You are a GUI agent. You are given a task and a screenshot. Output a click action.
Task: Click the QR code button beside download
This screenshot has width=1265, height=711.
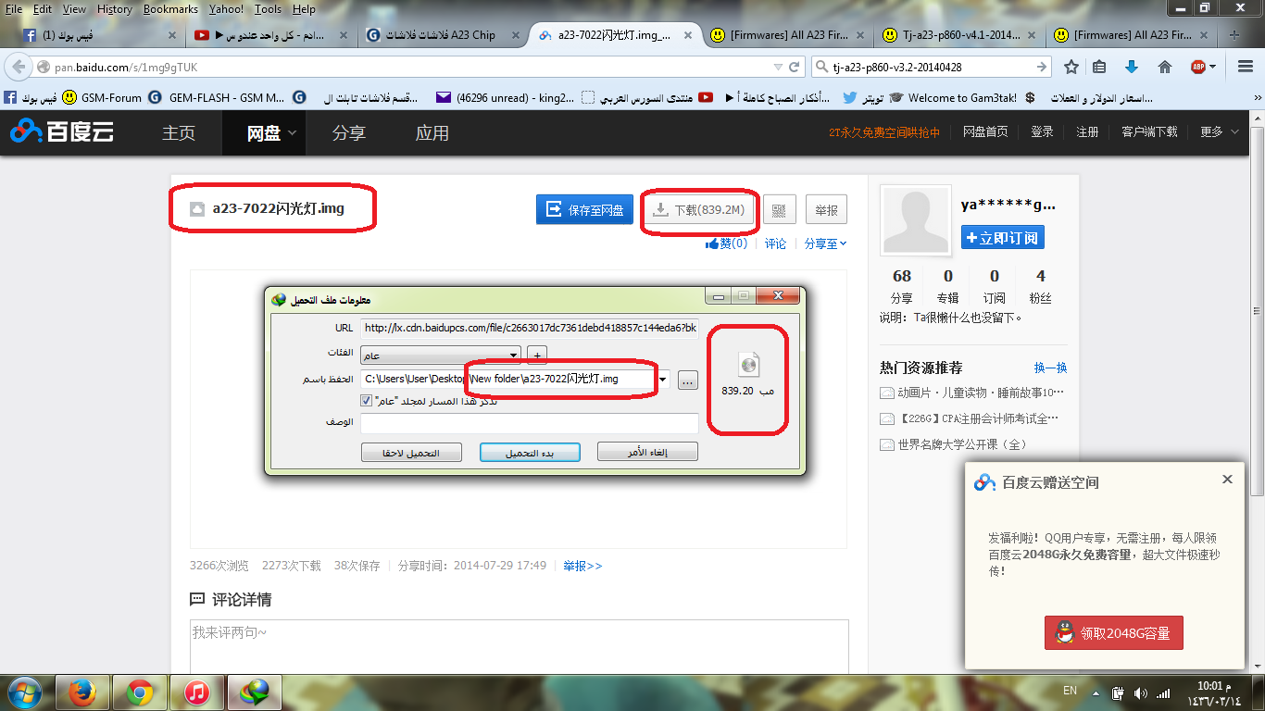pos(779,210)
